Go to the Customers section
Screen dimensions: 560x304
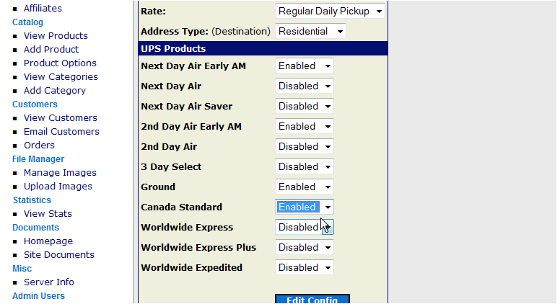(x=35, y=104)
